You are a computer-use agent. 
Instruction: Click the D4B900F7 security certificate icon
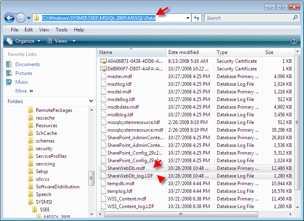(103, 69)
